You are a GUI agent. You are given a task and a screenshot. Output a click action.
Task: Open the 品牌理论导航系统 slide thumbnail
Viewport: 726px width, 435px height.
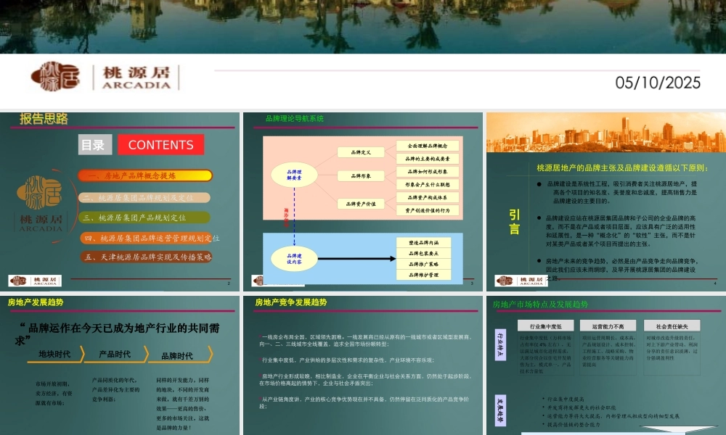[x=363, y=202]
